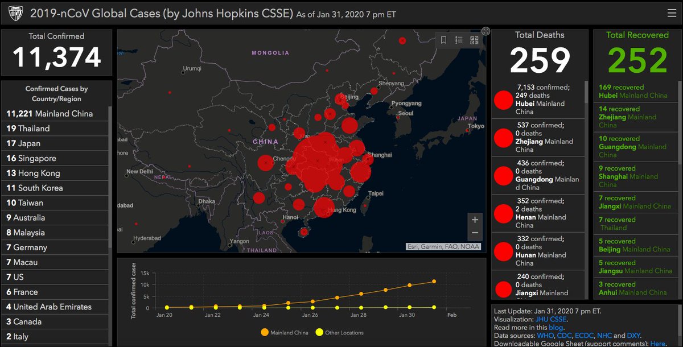
Task: Select 6 France row
Action: [55, 291]
